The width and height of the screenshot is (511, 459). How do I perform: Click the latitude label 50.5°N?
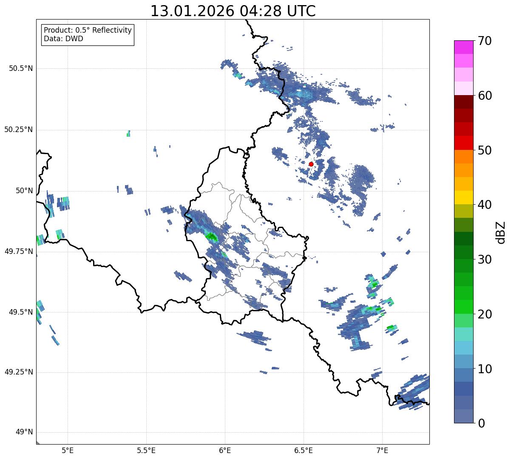pyautogui.click(x=20, y=68)
